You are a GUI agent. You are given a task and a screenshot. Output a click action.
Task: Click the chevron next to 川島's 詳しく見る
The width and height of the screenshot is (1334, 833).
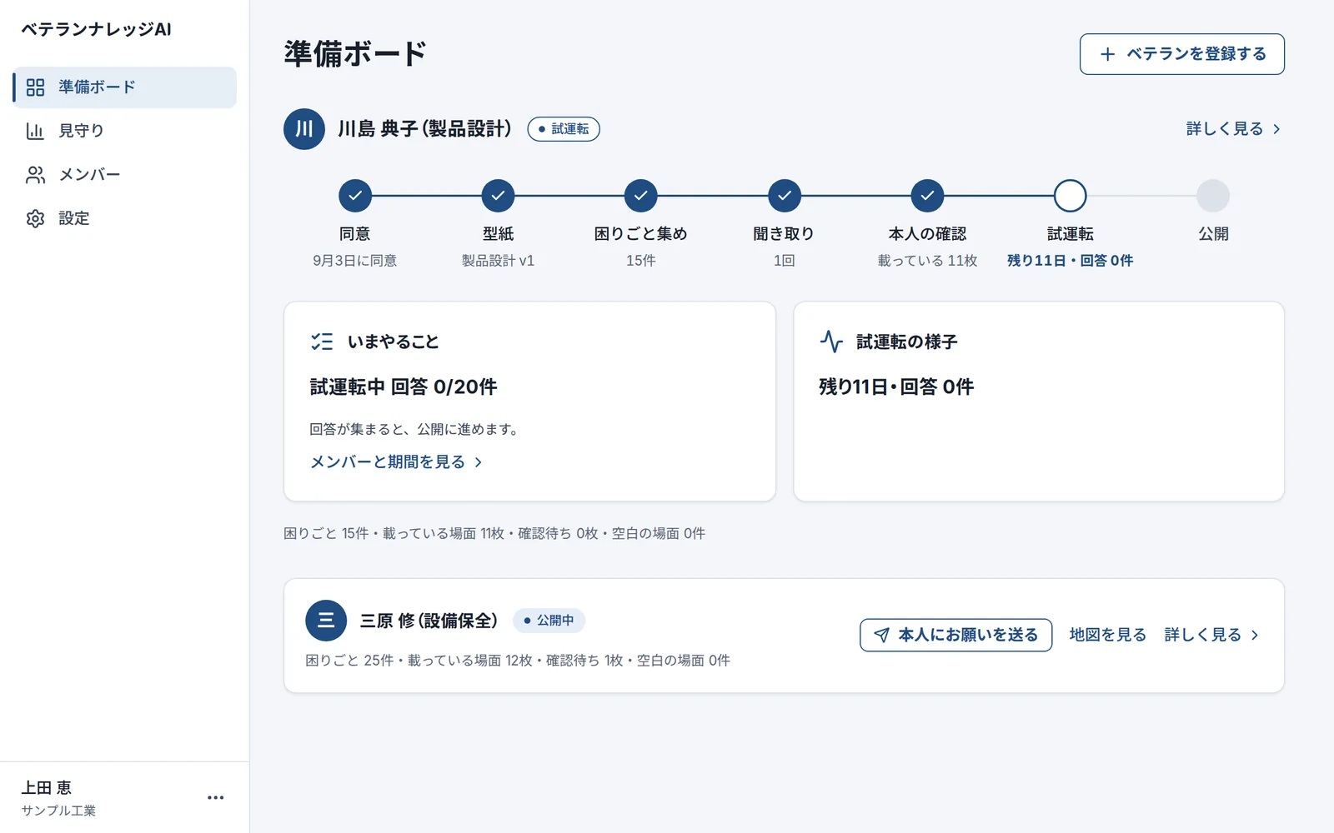point(1276,129)
